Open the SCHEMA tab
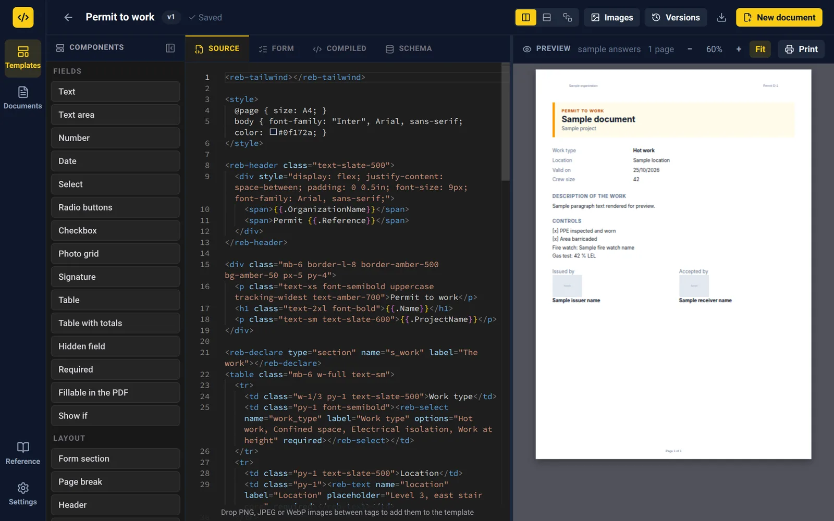 (409, 48)
